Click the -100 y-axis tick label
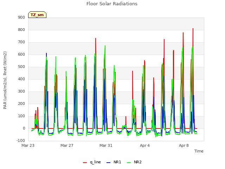Viewport: 225px width, 169px height. pyautogui.click(x=21, y=140)
